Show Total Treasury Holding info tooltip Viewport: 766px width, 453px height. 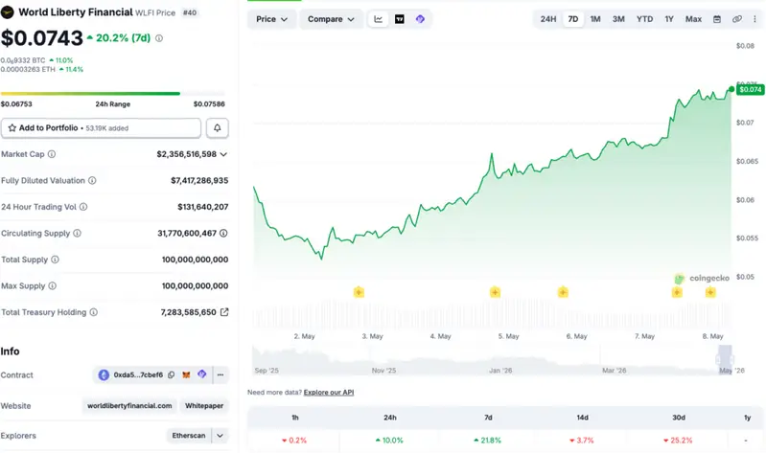(x=94, y=312)
